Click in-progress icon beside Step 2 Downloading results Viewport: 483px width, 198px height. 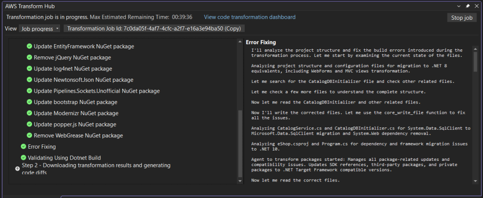point(17,168)
